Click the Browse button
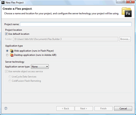The height and width of the screenshot is (115, 136). click(125, 39)
